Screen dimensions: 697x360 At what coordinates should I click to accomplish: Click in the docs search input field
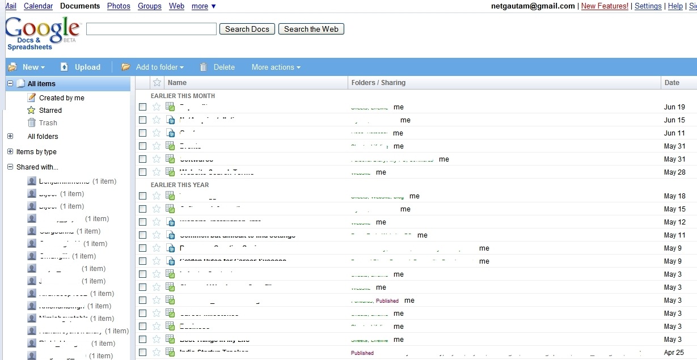(x=151, y=29)
